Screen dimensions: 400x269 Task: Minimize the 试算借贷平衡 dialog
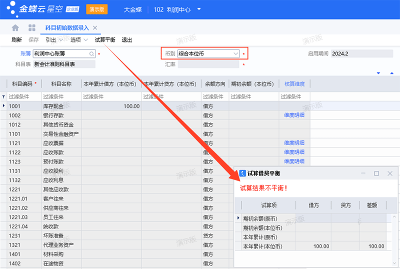[x=363, y=173]
